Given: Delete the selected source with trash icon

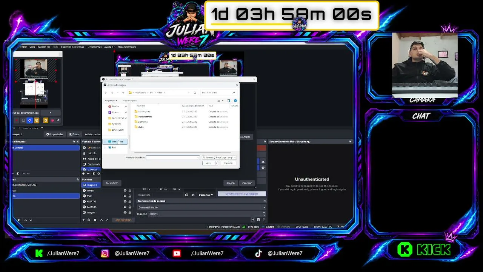Looking at the screenshot, I should (x=89, y=220).
